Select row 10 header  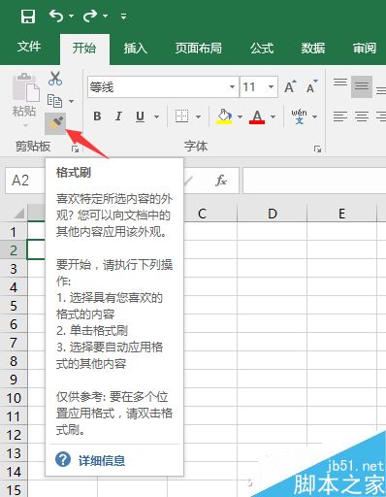[x=14, y=398]
